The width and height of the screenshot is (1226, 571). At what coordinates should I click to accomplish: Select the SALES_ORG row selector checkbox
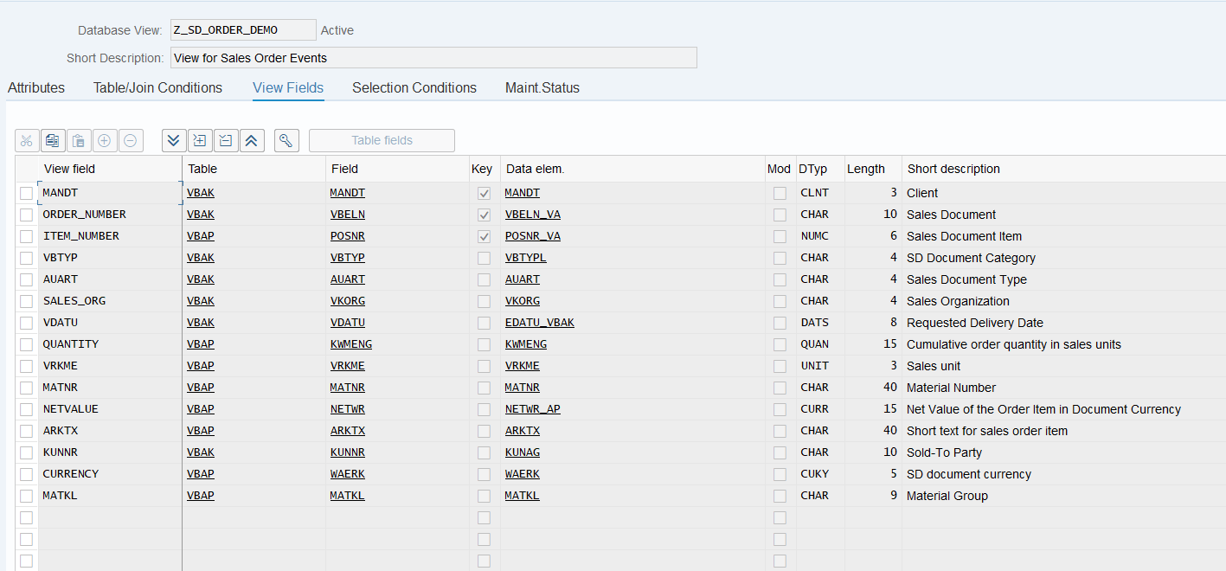tap(26, 301)
